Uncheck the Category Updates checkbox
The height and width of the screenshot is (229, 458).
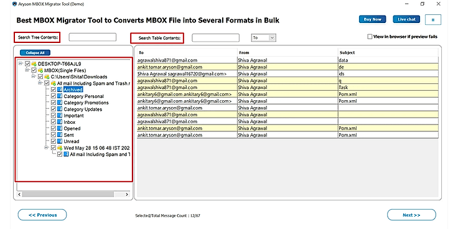pyautogui.click(x=53, y=110)
